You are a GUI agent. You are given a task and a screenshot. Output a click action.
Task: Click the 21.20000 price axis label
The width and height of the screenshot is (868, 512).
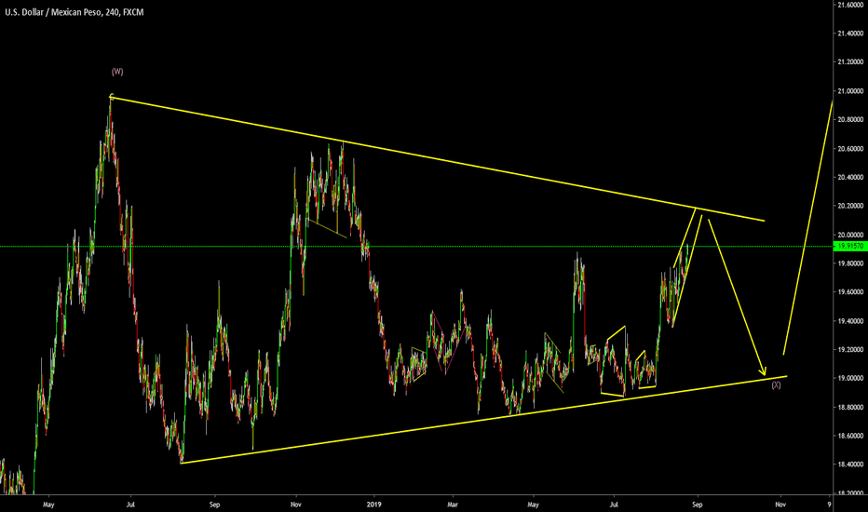tap(850, 62)
